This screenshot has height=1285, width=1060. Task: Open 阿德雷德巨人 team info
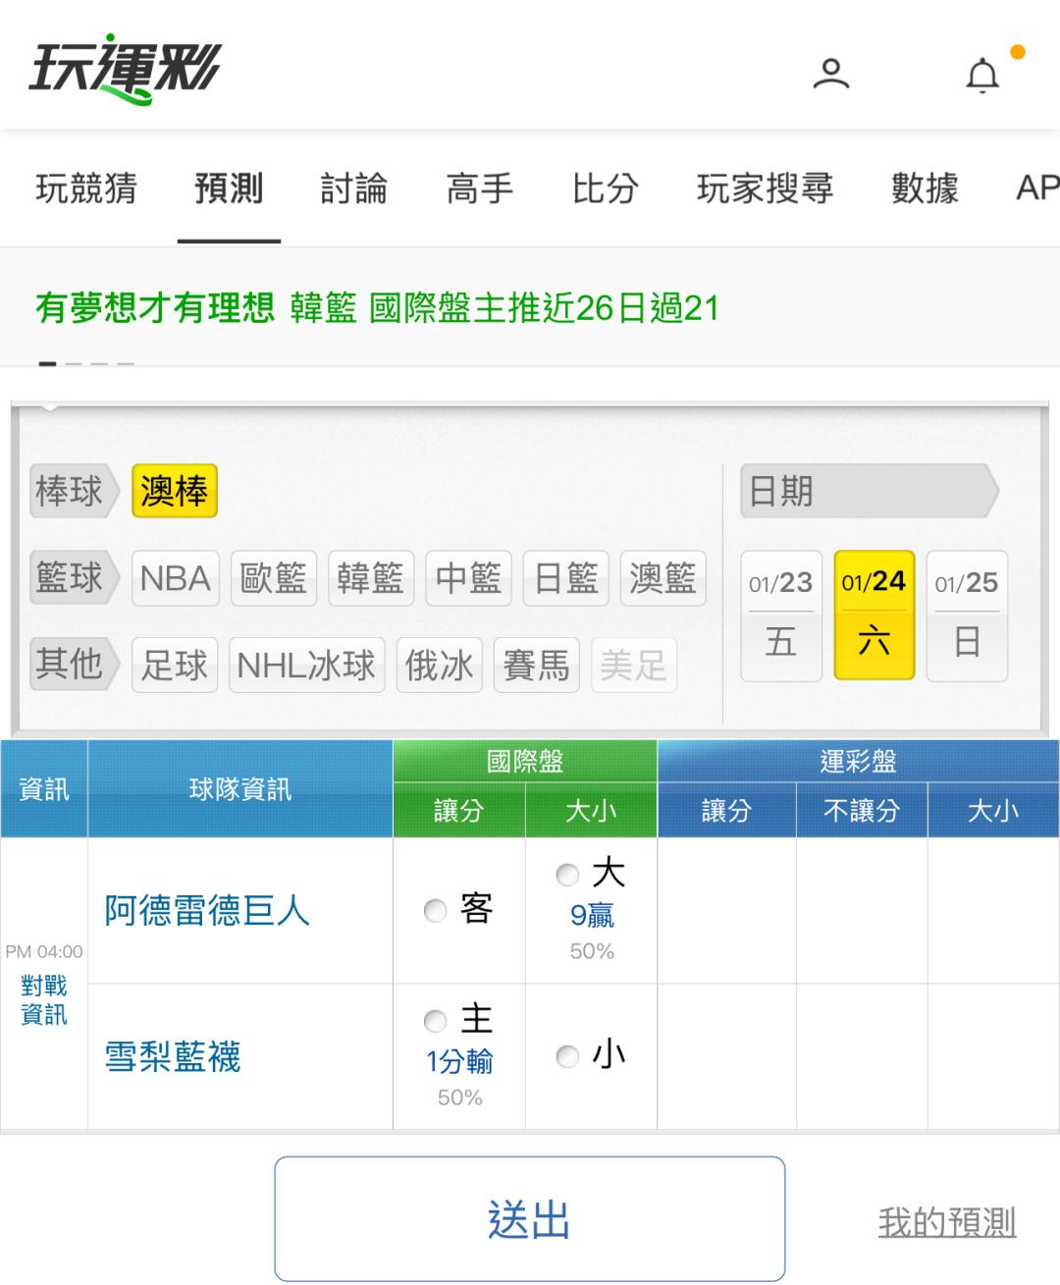[207, 911]
